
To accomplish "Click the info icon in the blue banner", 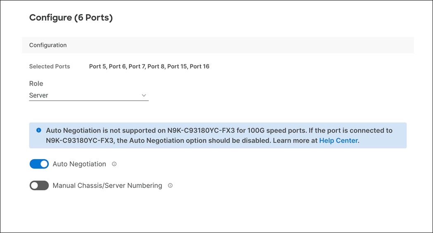I will 39,130.
